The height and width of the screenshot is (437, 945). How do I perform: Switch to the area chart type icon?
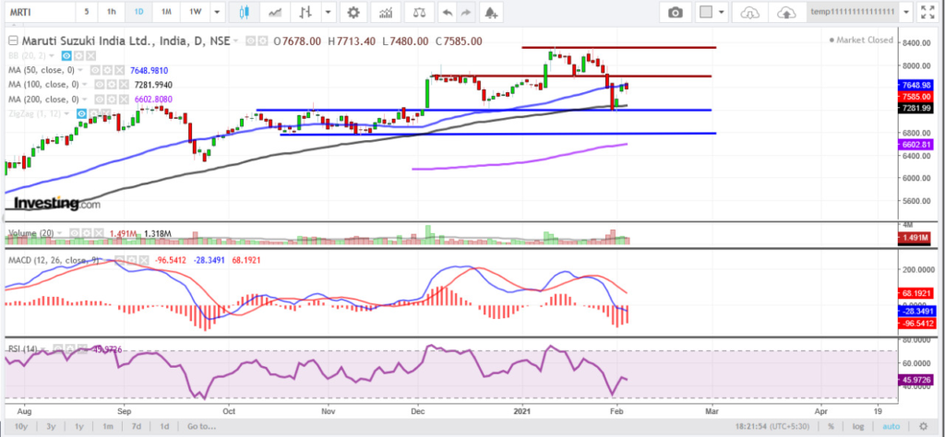(275, 12)
